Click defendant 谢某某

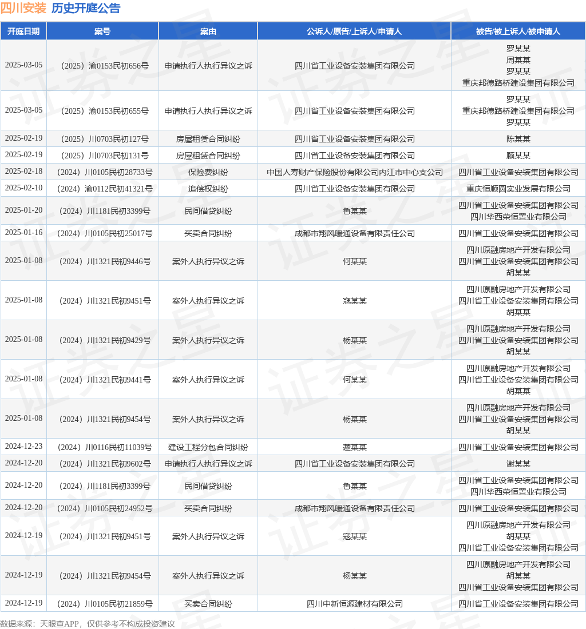[518, 464]
